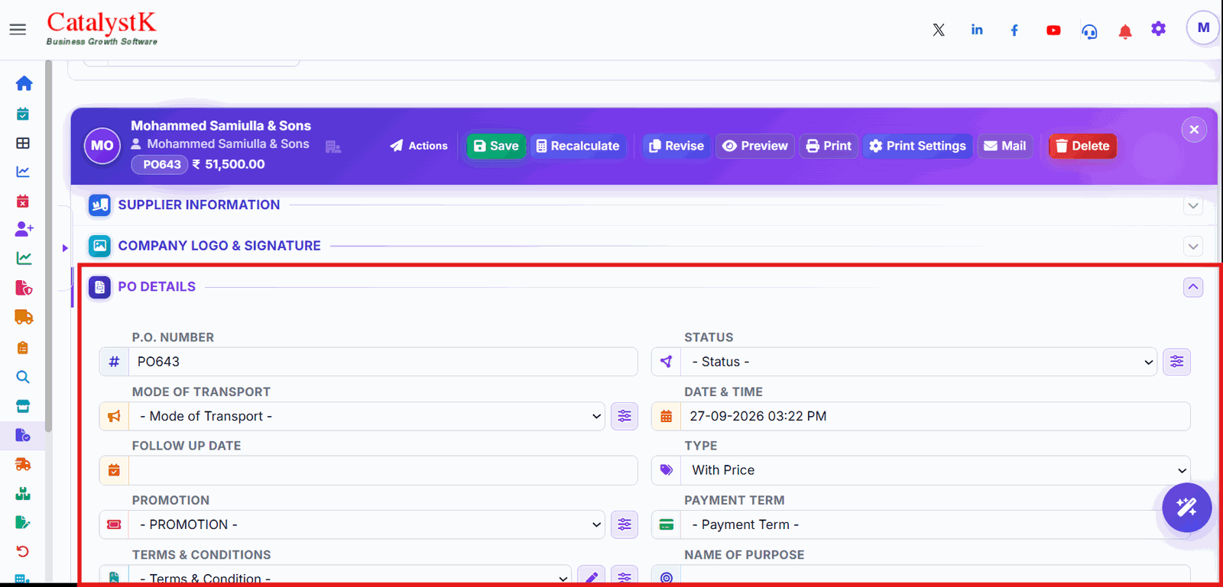Open Status options settings icon

(x=1177, y=362)
